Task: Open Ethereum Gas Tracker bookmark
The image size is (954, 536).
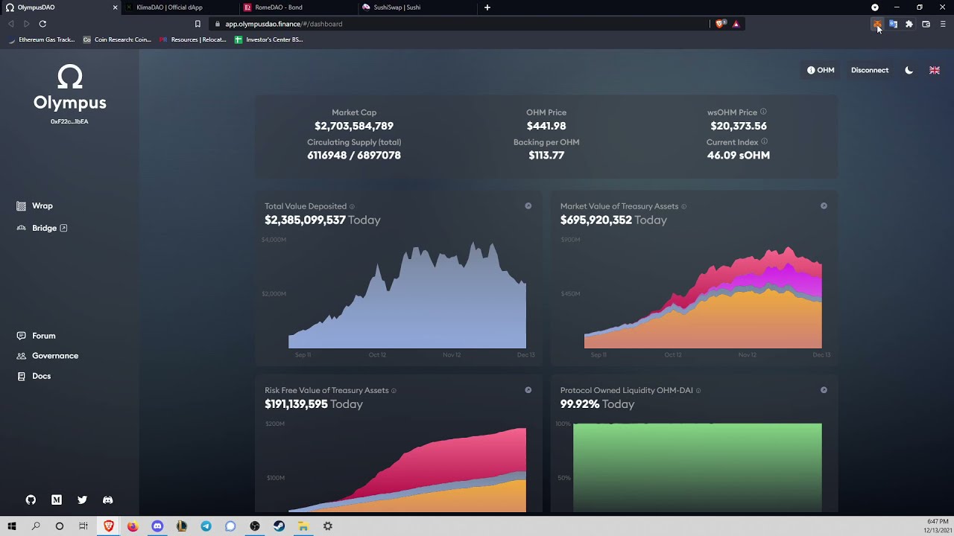Action: point(42,39)
